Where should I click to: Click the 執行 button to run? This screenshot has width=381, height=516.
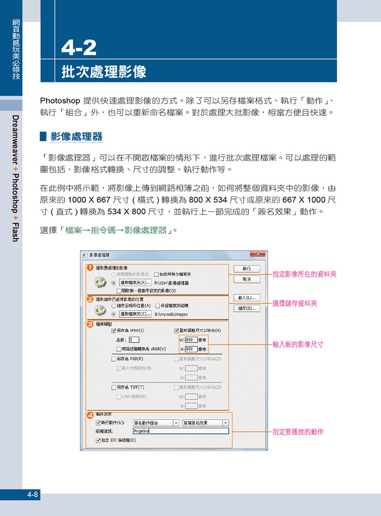[x=247, y=269]
